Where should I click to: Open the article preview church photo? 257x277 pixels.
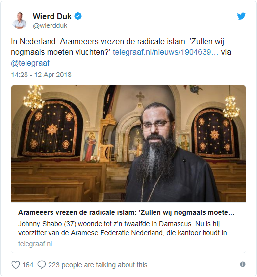click(x=128, y=144)
